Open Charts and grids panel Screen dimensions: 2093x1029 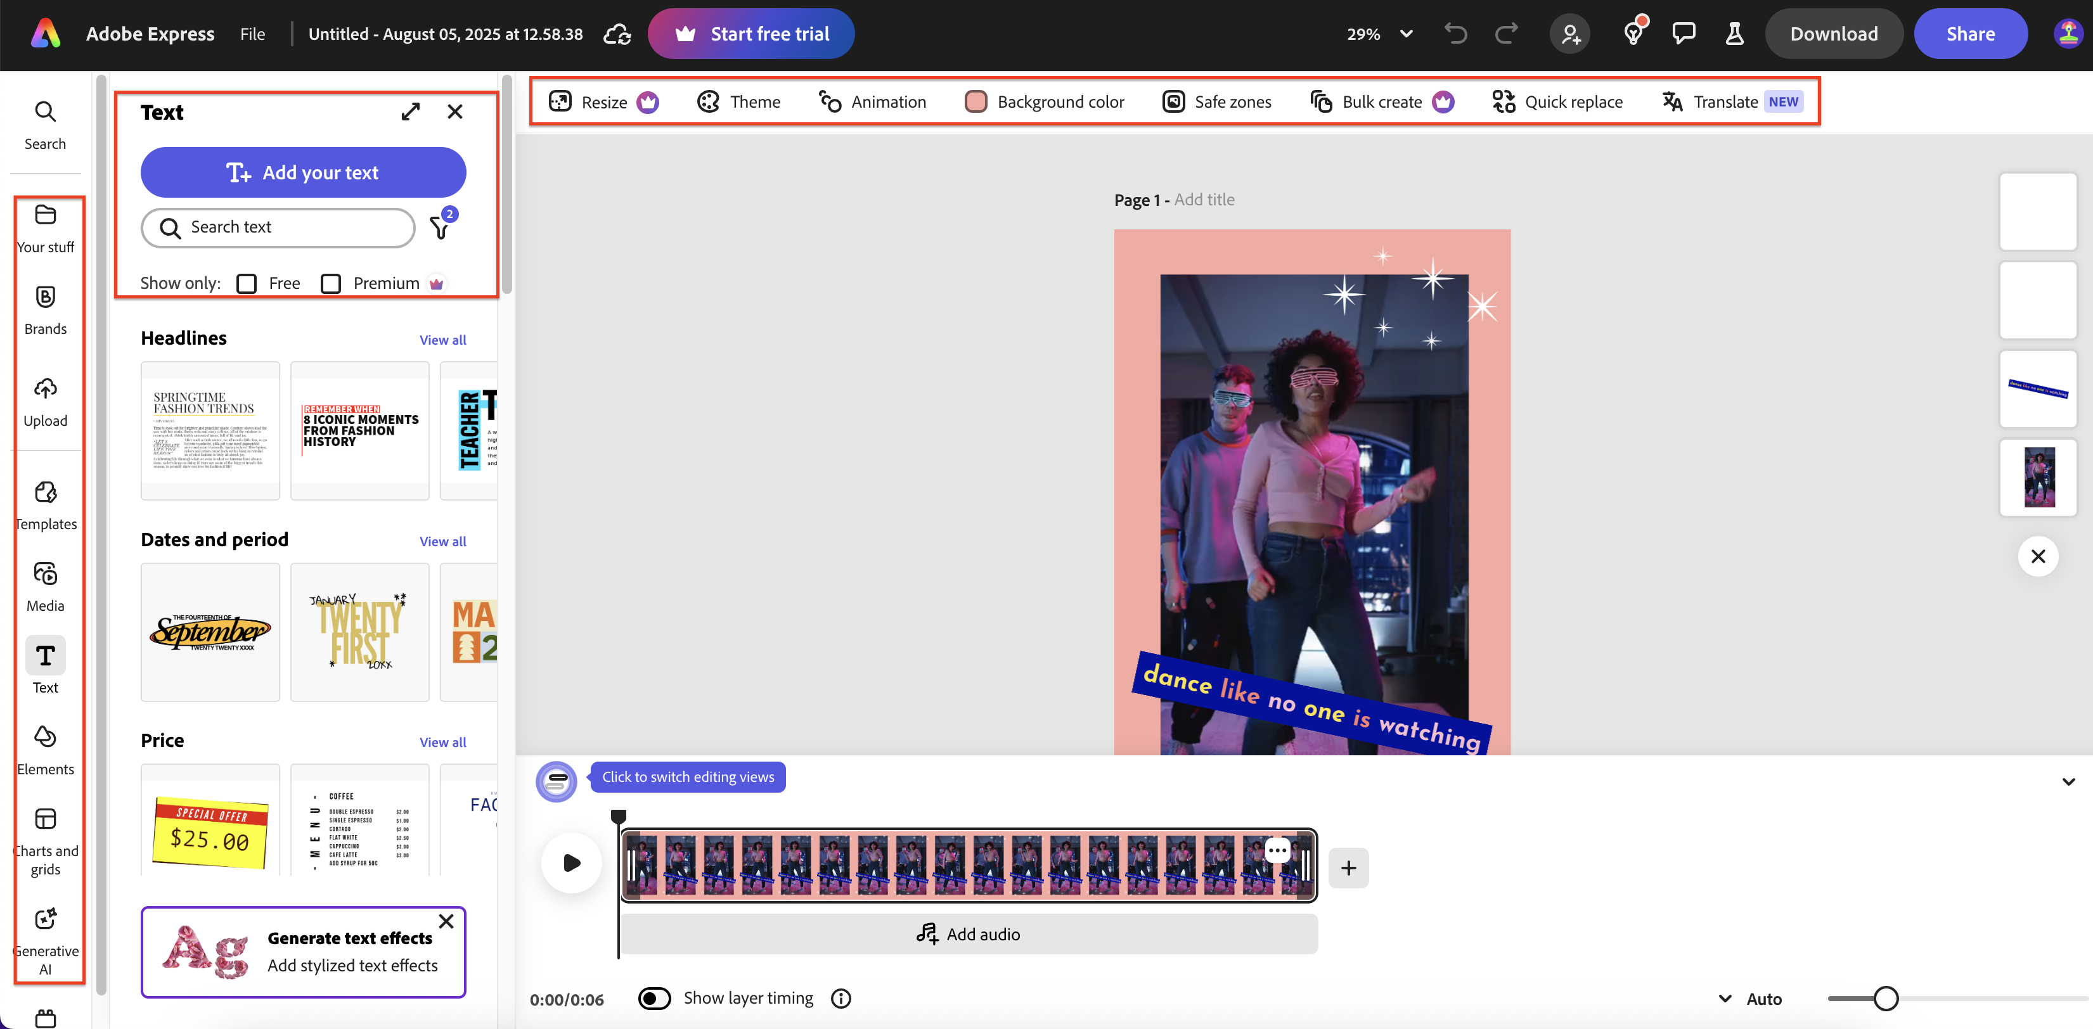coord(46,841)
